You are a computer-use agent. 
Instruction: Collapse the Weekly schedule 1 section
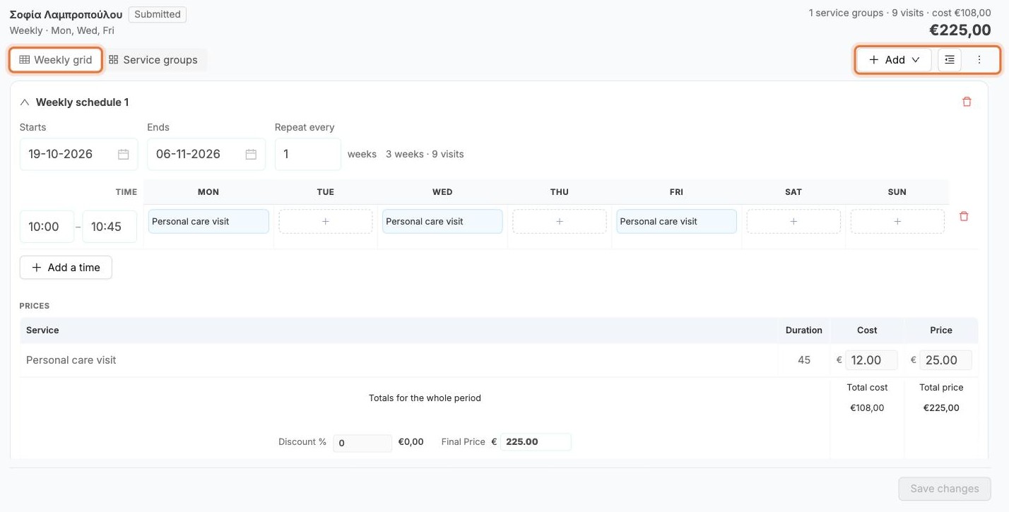pyautogui.click(x=25, y=102)
